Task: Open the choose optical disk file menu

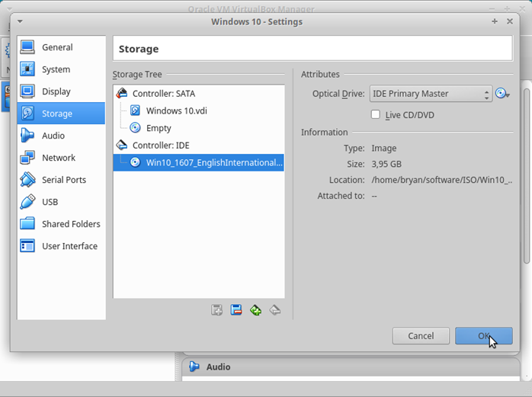Action: point(502,93)
